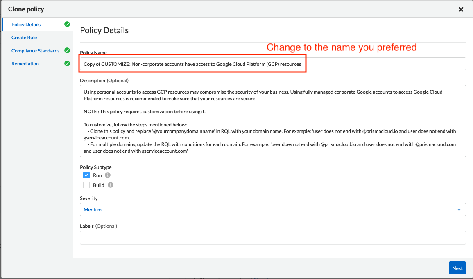Viewport: 473px width, 279px height.
Task: Click the Next button
Action: tap(457, 268)
